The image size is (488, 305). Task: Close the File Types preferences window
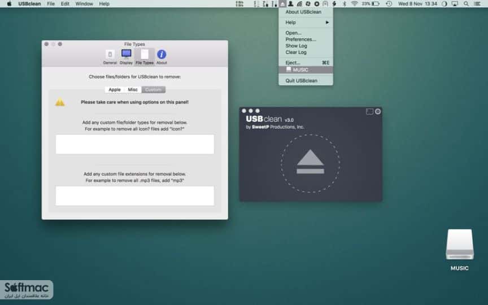point(46,44)
